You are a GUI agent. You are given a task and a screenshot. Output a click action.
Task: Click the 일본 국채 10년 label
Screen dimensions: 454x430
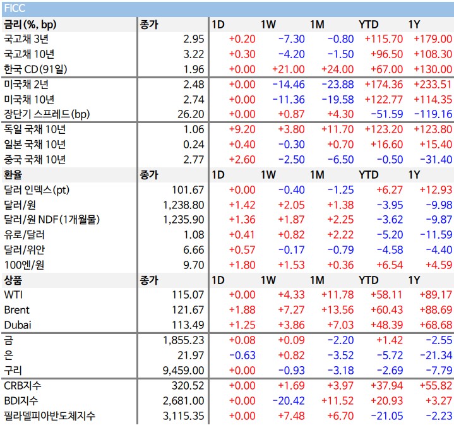pos(35,144)
